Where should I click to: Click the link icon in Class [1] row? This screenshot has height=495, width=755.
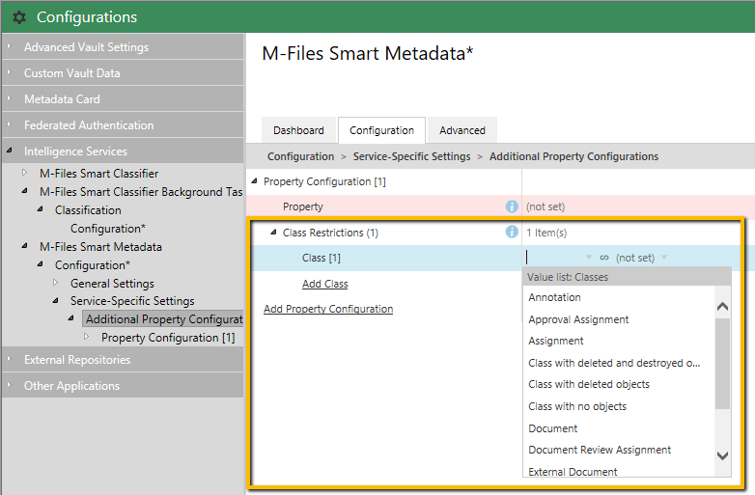(x=603, y=258)
